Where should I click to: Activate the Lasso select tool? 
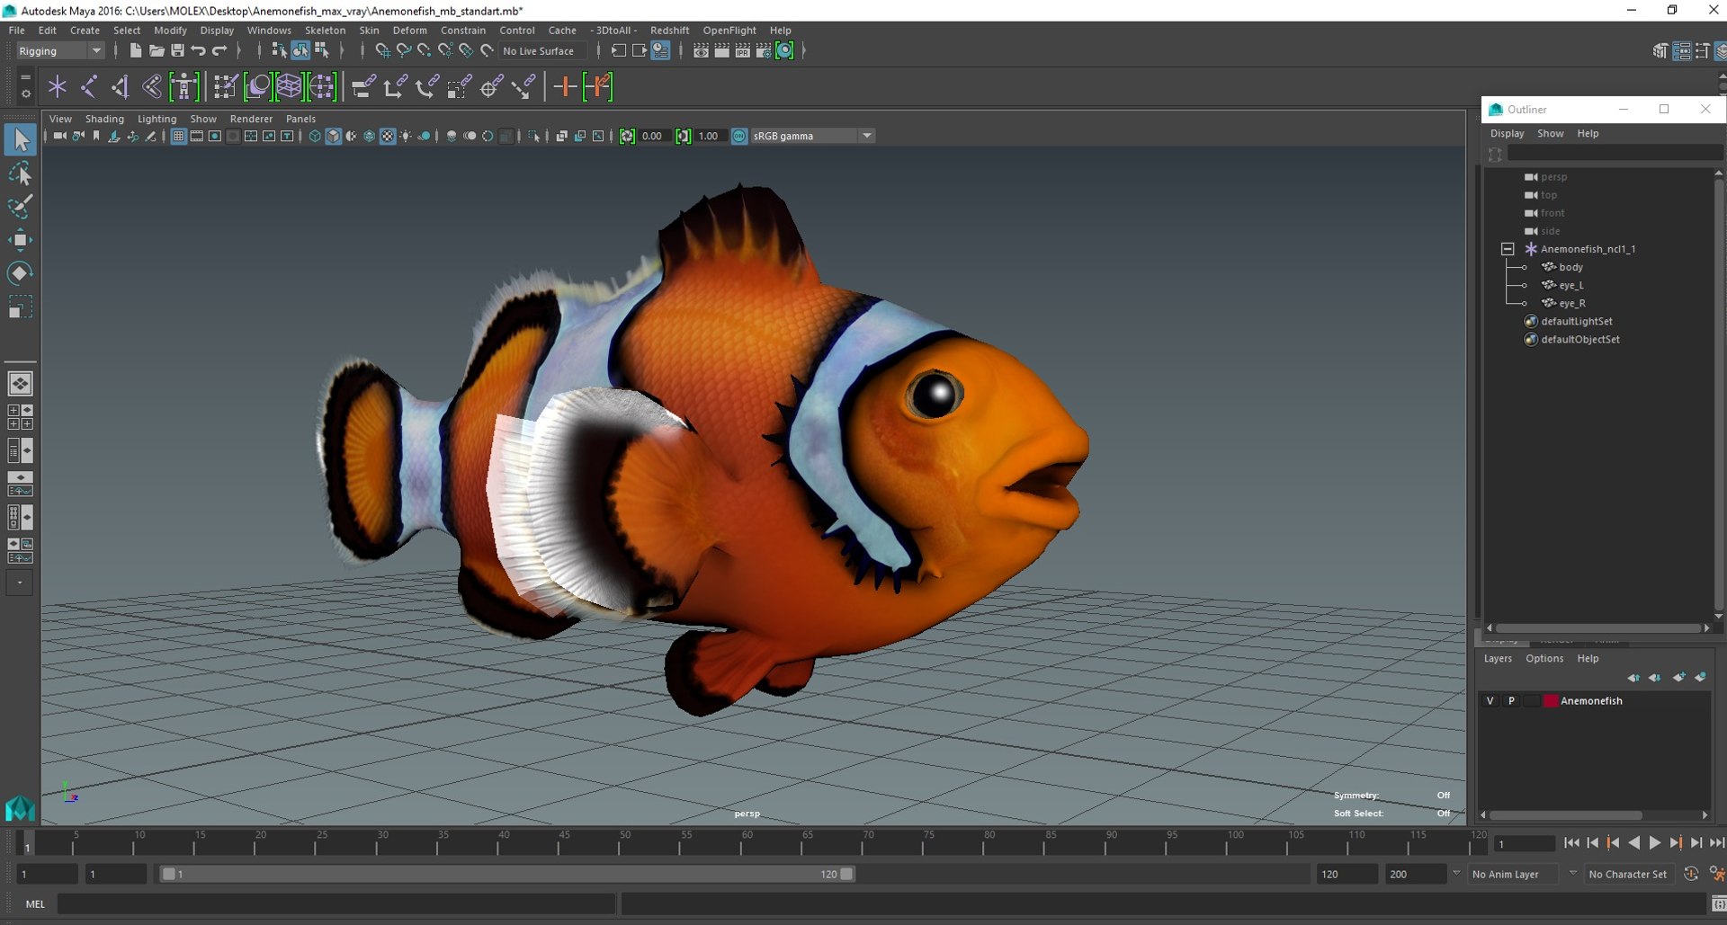point(20,173)
